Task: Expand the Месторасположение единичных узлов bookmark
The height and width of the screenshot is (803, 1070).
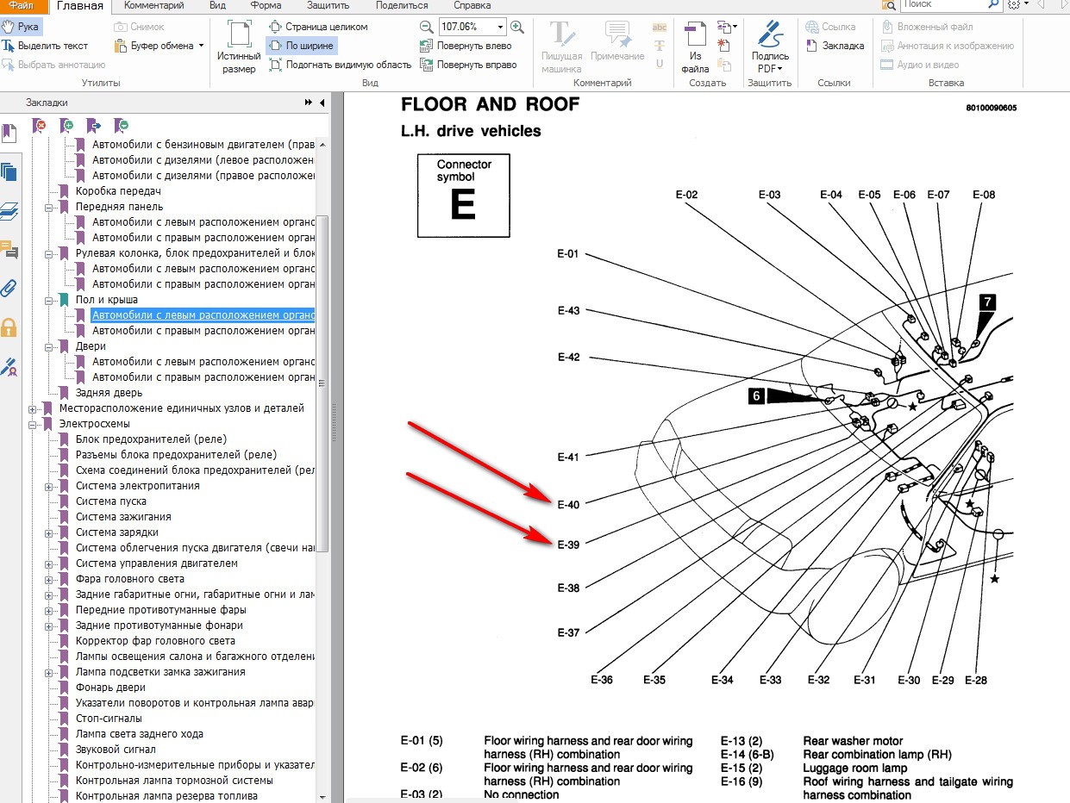Action: (33, 408)
